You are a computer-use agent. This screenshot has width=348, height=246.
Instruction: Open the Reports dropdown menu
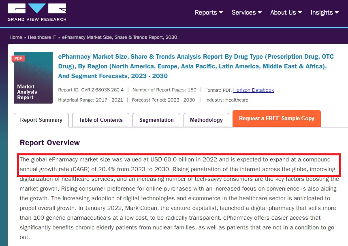(208, 13)
